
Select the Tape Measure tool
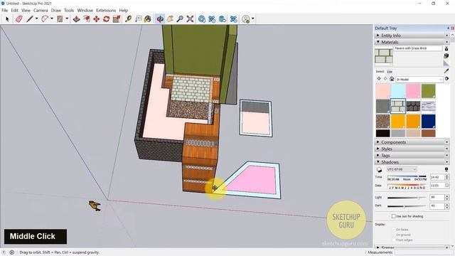pos(128,19)
